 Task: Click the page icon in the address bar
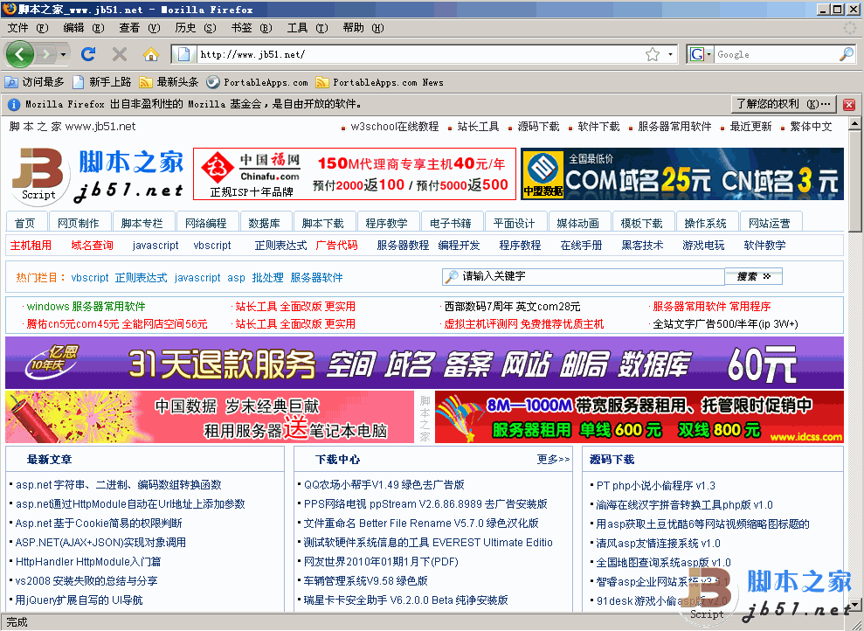point(183,54)
